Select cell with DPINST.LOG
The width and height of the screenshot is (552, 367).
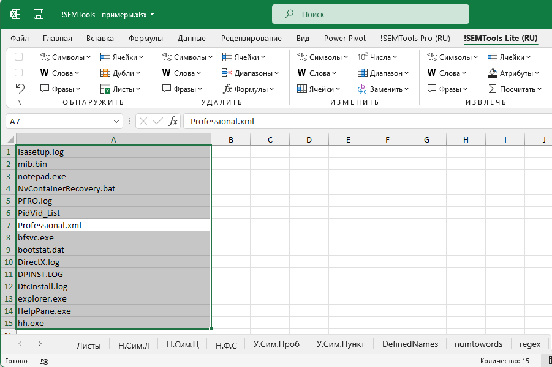click(113, 274)
